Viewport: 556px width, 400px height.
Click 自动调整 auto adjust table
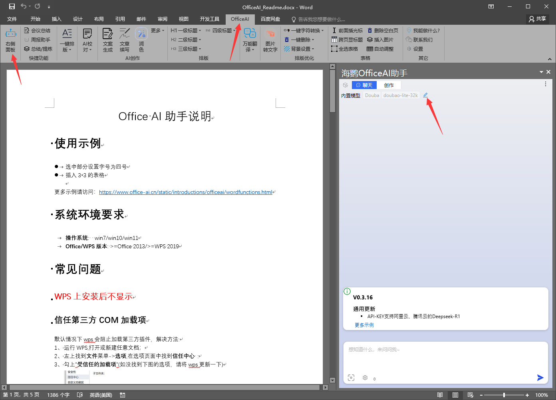click(x=380, y=49)
